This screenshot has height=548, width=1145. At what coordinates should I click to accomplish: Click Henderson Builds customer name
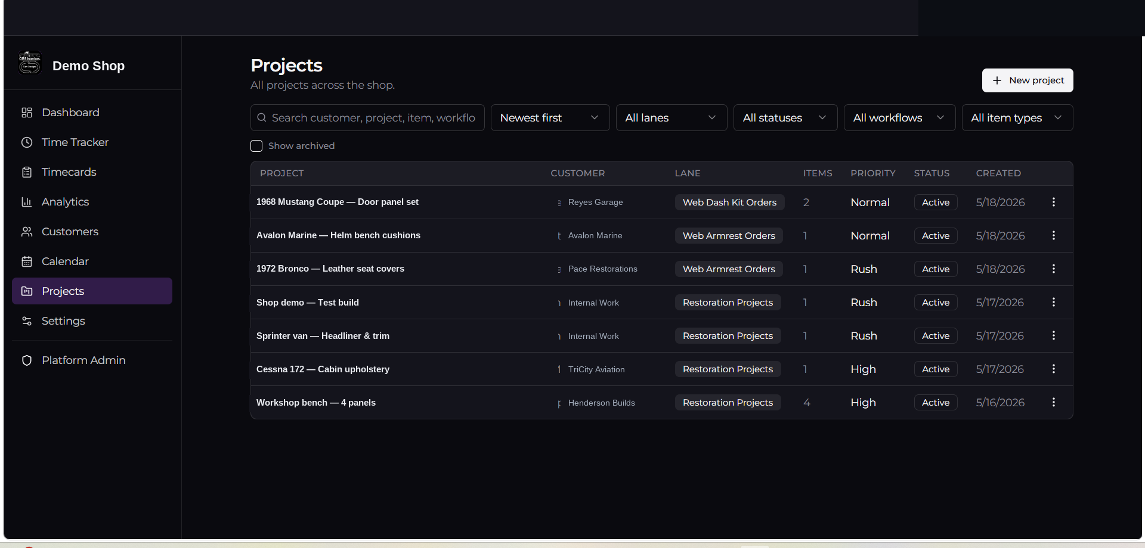[602, 403]
